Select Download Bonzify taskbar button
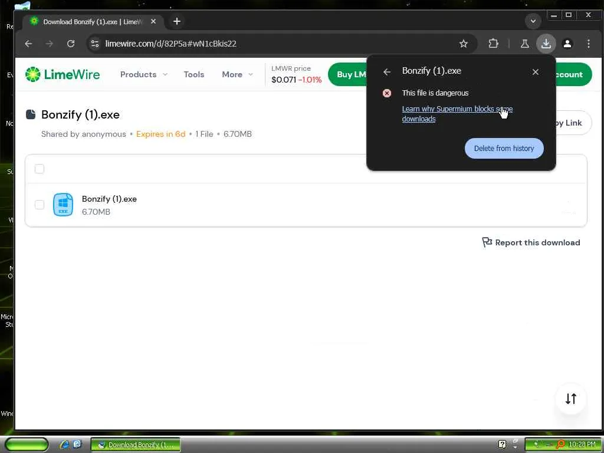604x453 pixels. 136,445
